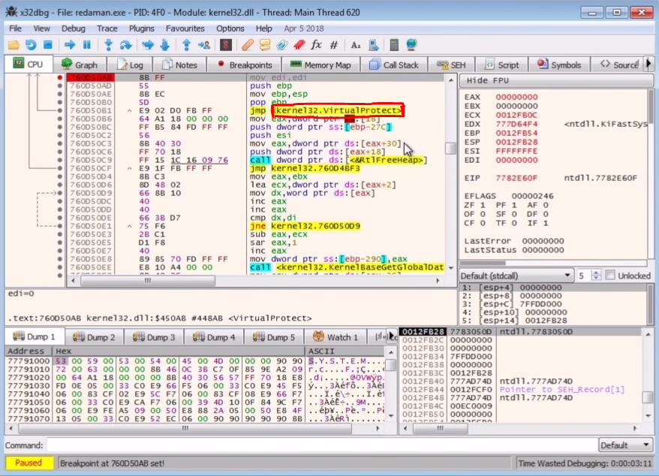Pause execution with the pause icon

pos(87,44)
